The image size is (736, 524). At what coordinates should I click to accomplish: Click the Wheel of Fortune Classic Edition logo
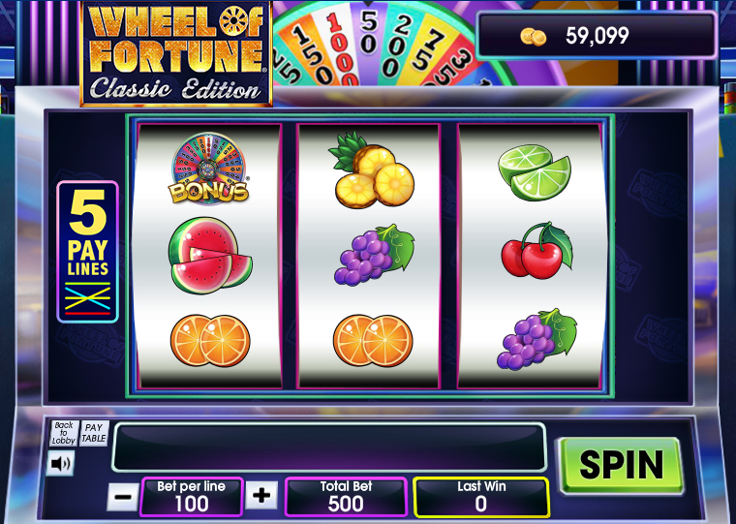click(176, 53)
